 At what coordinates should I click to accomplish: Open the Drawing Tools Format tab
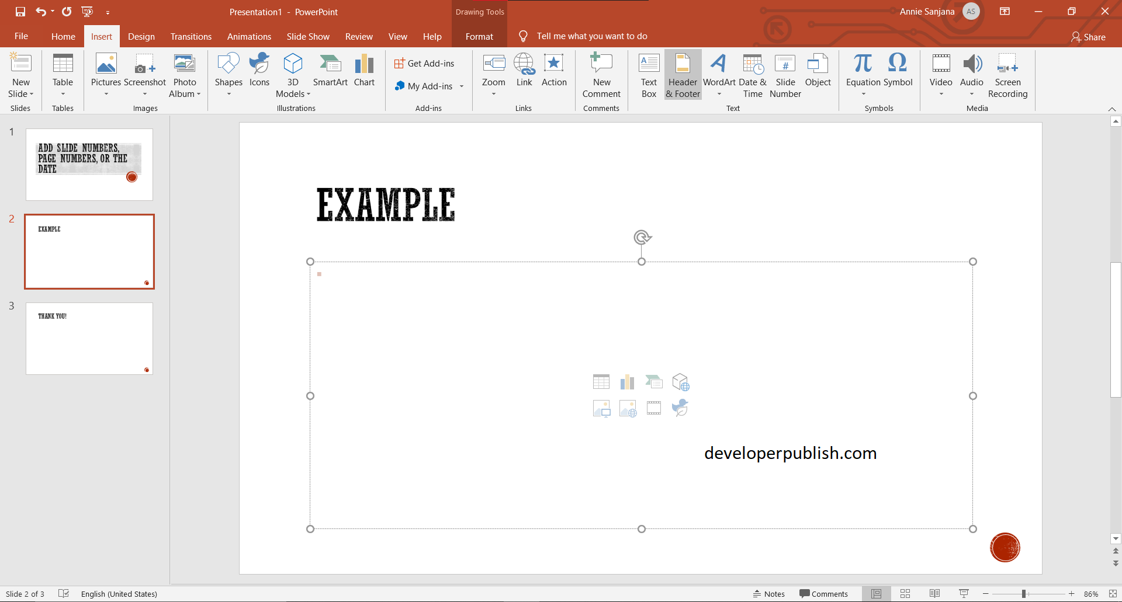click(479, 36)
